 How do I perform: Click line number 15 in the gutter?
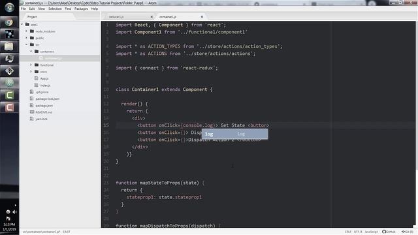click(x=106, y=125)
